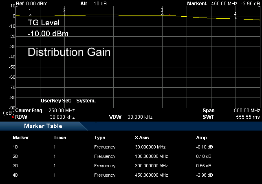The width and height of the screenshot is (262, 184).
Task: Click marker 1 diamond on the trace
Action: 30,15
